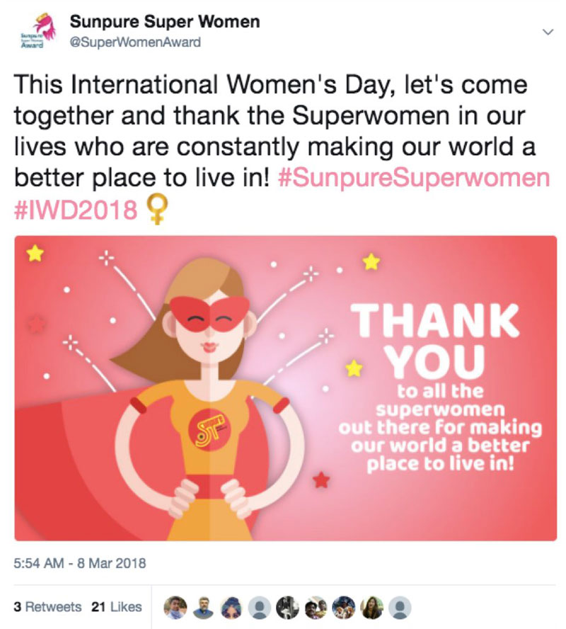566x629 pixels.
Task: Click the second liker avatar
Action: pos(203,607)
